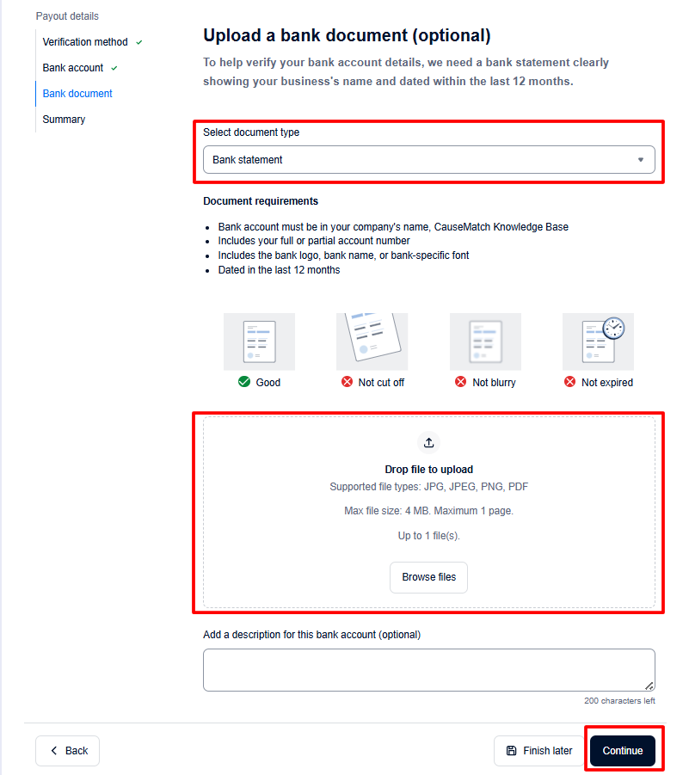689x775 pixels.
Task: Open the Select document type dropdown
Action: coord(429,160)
